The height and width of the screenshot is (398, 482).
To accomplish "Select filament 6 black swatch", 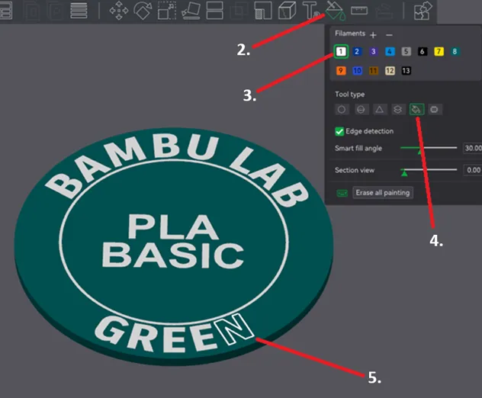I will 423,51.
